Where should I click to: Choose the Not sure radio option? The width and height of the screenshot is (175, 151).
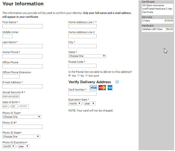pos(87,76)
